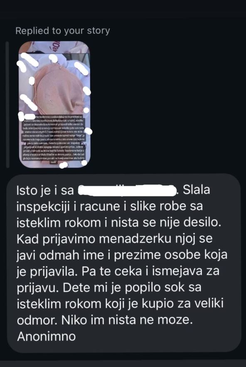Click the white redaction covering the name in message
Viewport: 246px width, 367px height.
[x=127, y=190]
